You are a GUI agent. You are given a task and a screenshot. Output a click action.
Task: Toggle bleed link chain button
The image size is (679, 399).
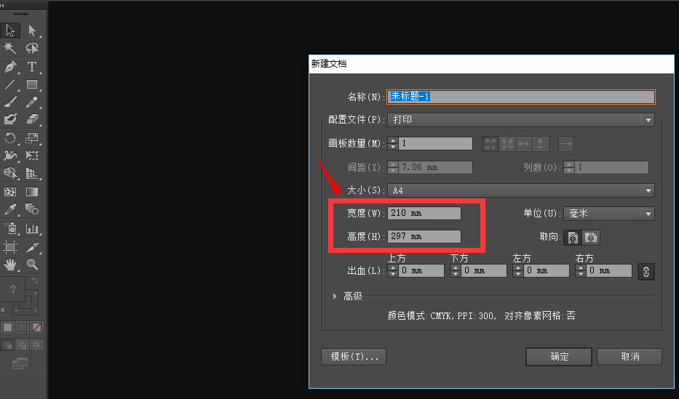coord(646,272)
